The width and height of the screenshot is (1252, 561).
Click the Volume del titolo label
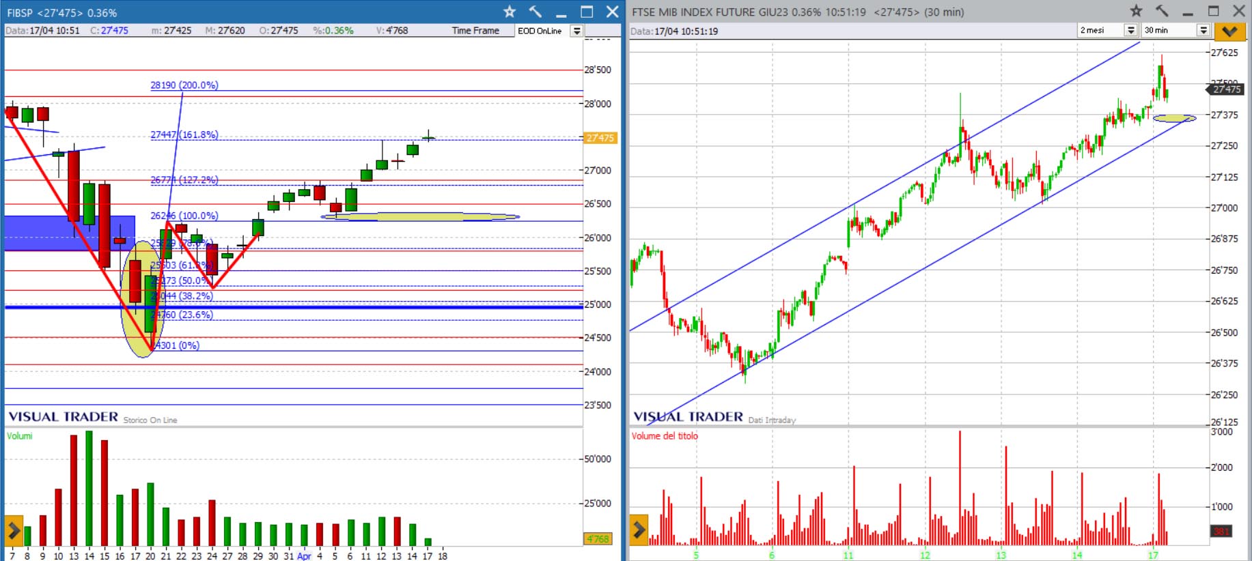tap(665, 435)
